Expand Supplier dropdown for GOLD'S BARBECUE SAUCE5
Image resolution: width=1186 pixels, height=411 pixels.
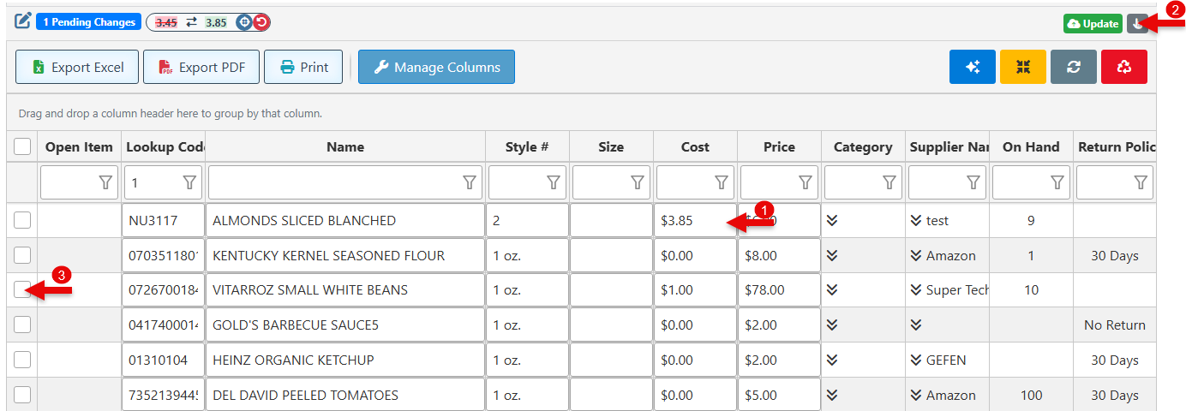[916, 325]
